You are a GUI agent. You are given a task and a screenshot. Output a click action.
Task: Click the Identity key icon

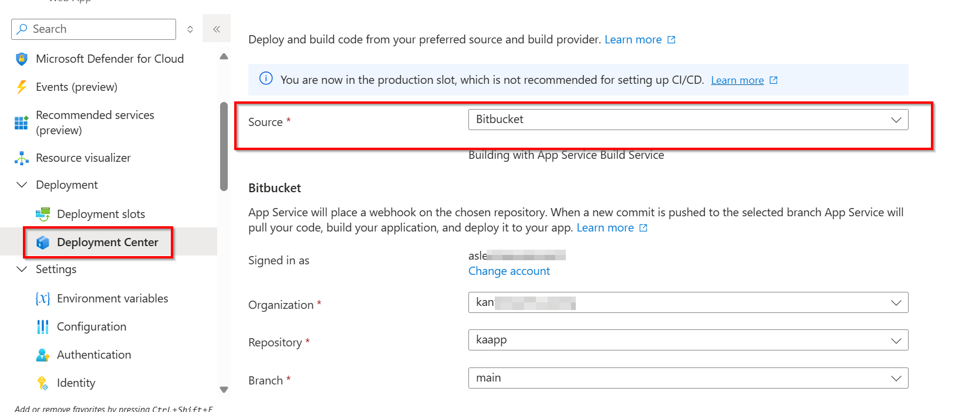pyautogui.click(x=43, y=383)
